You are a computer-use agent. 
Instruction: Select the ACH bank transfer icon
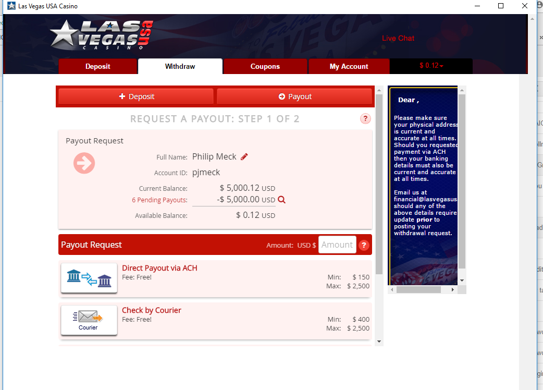click(x=89, y=278)
